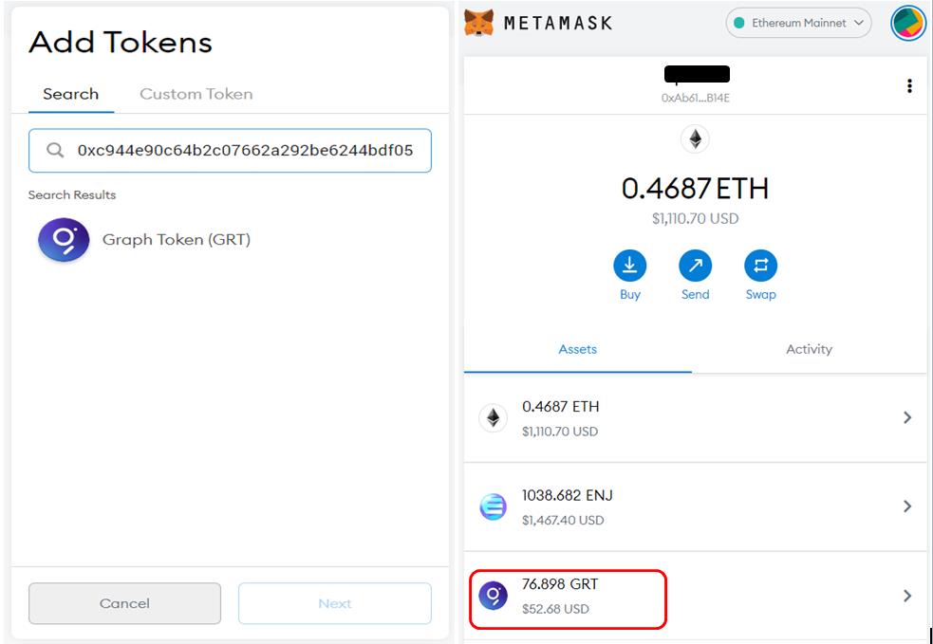The height and width of the screenshot is (644, 933).
Task: Click the token address search input field
Action: click(x=230, y=151)
